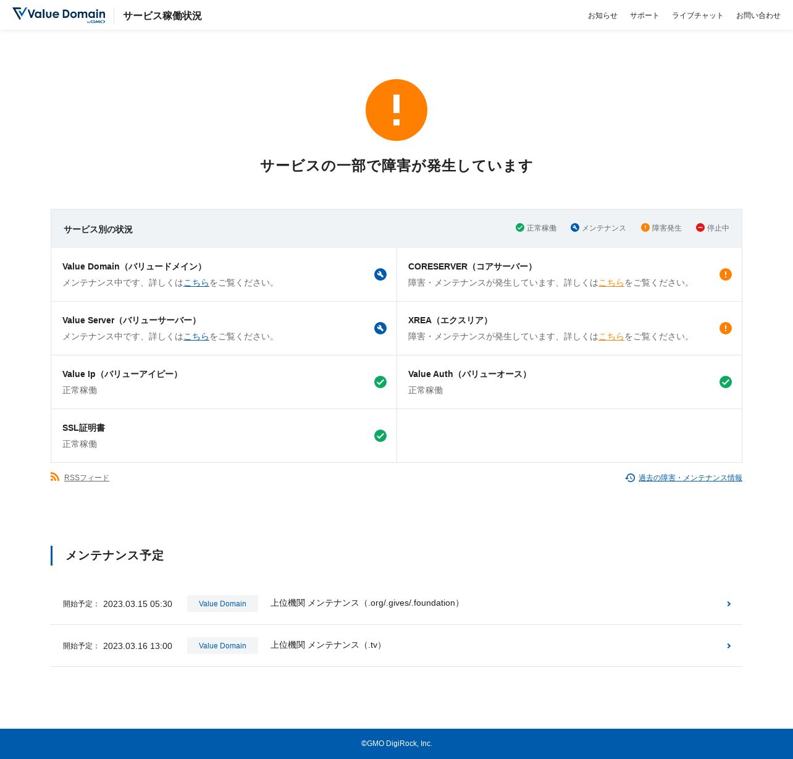
Task: Click the green 正常稼働 legend icon
Action: pyautogui.click(x=520, y=227)
